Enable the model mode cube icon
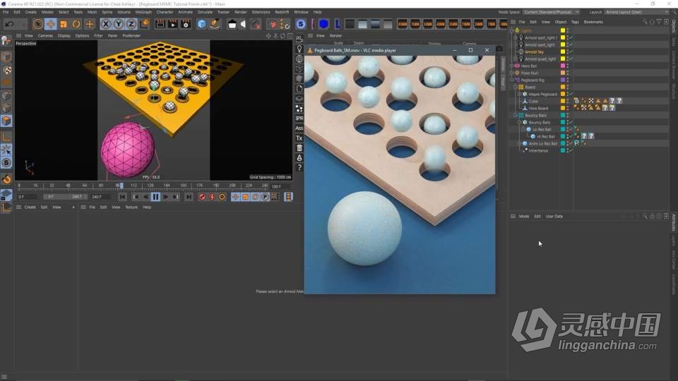 click(x=6, y=57)
